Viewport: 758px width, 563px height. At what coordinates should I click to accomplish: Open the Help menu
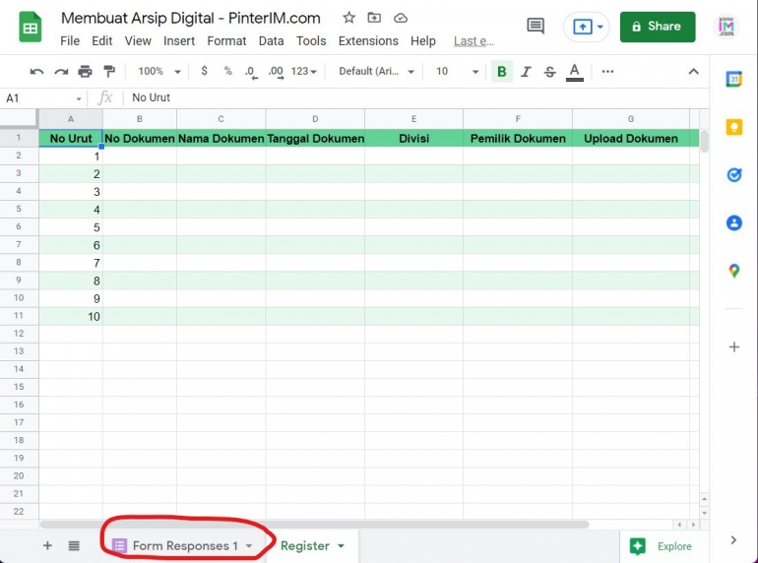(x=423, y=41)
